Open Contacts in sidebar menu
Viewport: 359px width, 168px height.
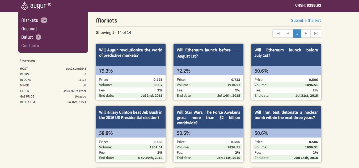pyautogui.click(x=30, y=46)
